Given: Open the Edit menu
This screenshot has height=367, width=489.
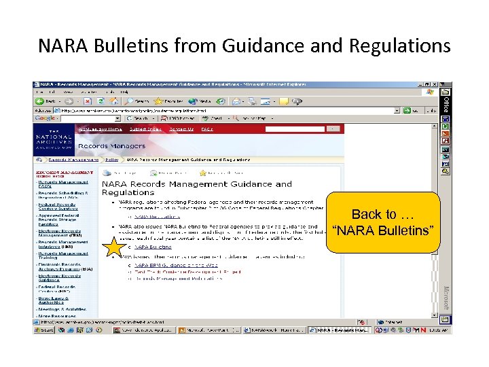Looking at the screenshot, I should (52, 92).
